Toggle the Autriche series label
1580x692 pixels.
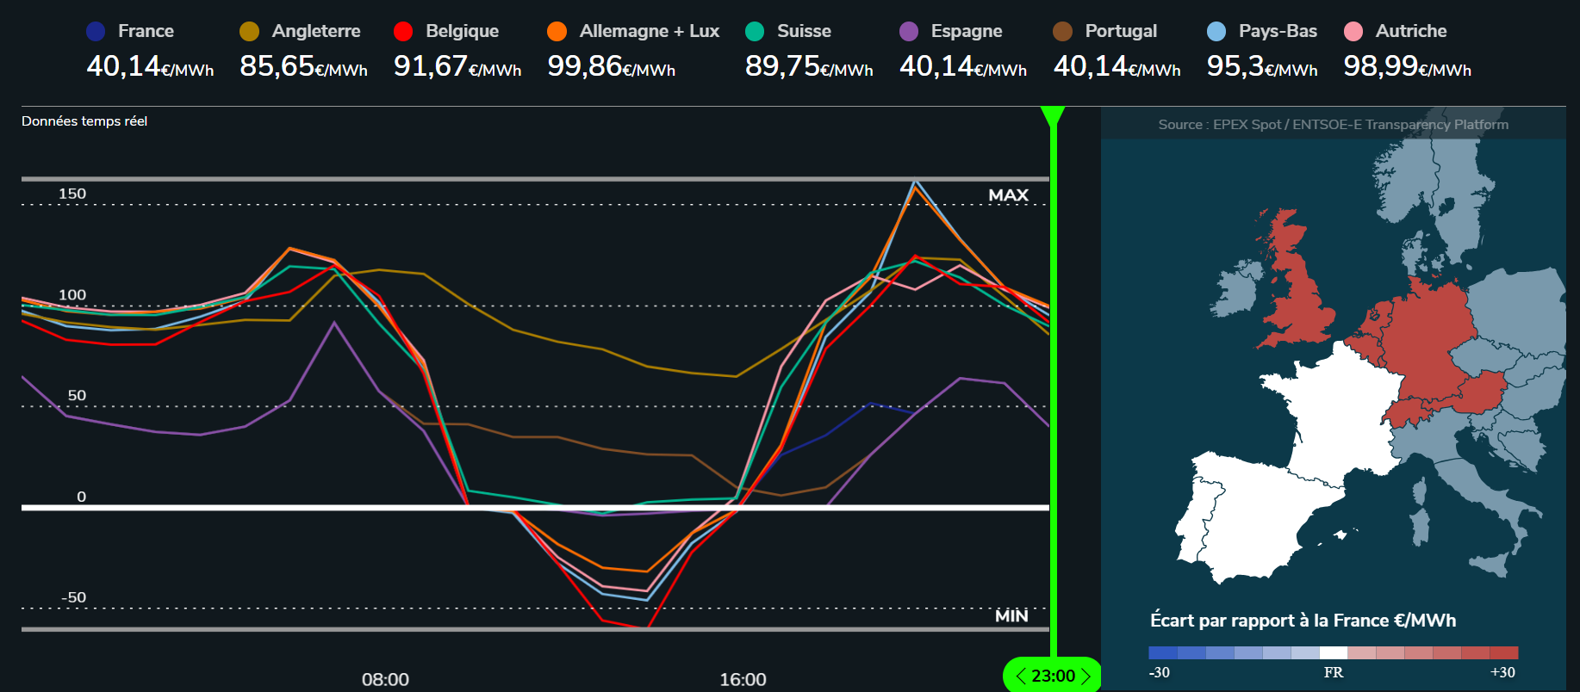(x=1411, y=31)
